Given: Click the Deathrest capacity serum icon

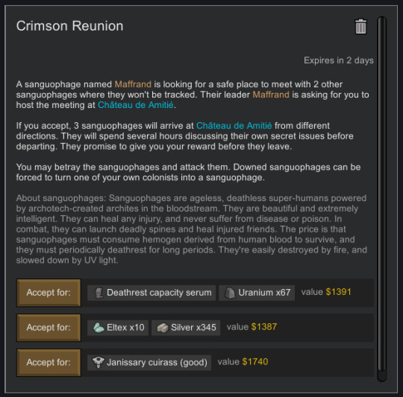Looking at the screenshot, I should point(99,293).
